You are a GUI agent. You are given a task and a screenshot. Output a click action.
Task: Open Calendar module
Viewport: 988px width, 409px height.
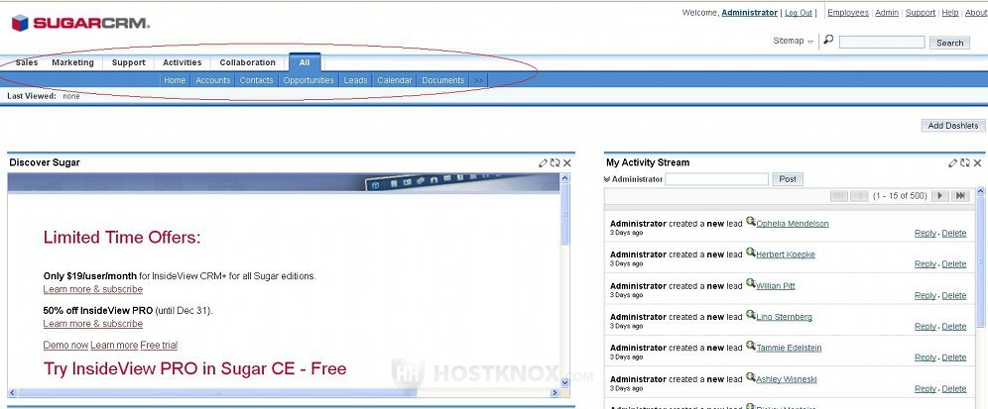coord(395,80)
